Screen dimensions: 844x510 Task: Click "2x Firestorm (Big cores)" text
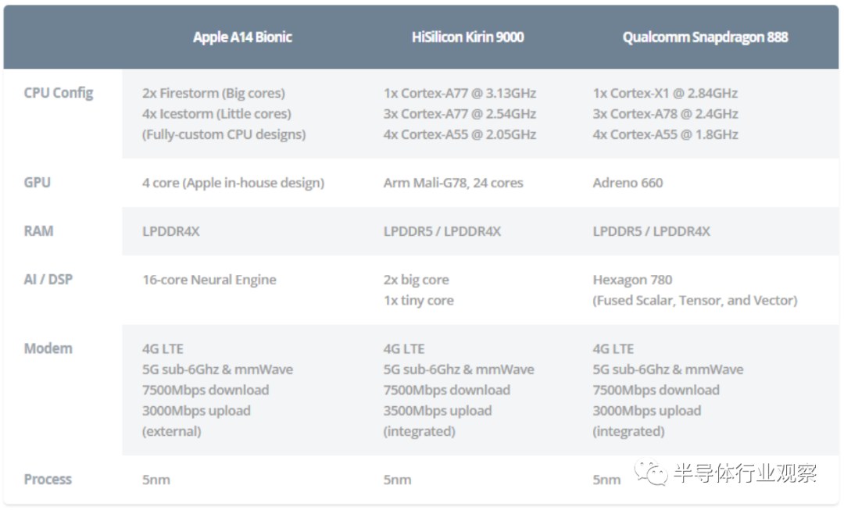pyautogui.click(x=213, y=93)
